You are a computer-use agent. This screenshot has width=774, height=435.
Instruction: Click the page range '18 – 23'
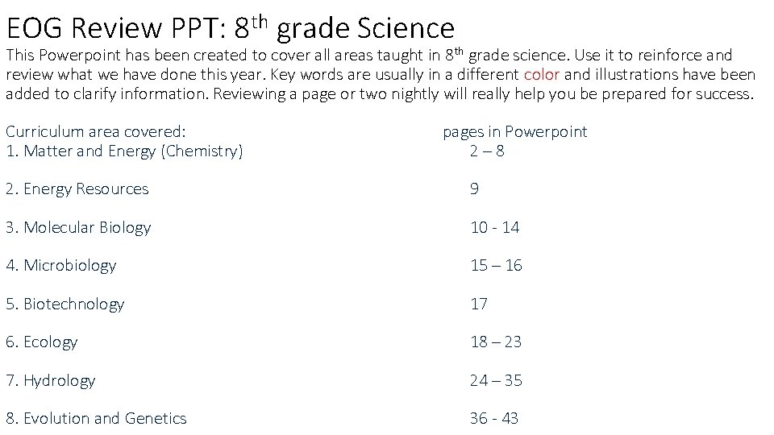[x=496, y=342]
